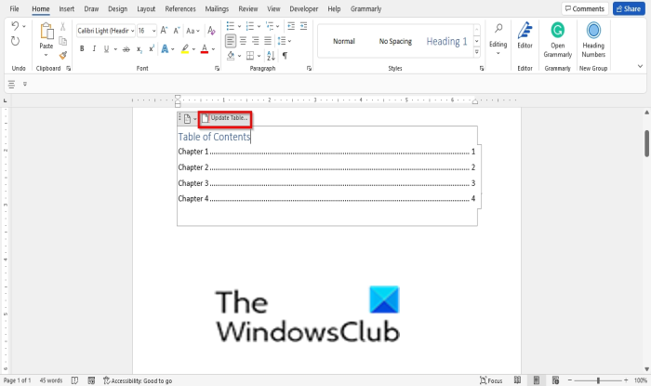This screenshot has height=386, width=651.
Task: Clear all formatting icon
Action: [x=211, y=31]
